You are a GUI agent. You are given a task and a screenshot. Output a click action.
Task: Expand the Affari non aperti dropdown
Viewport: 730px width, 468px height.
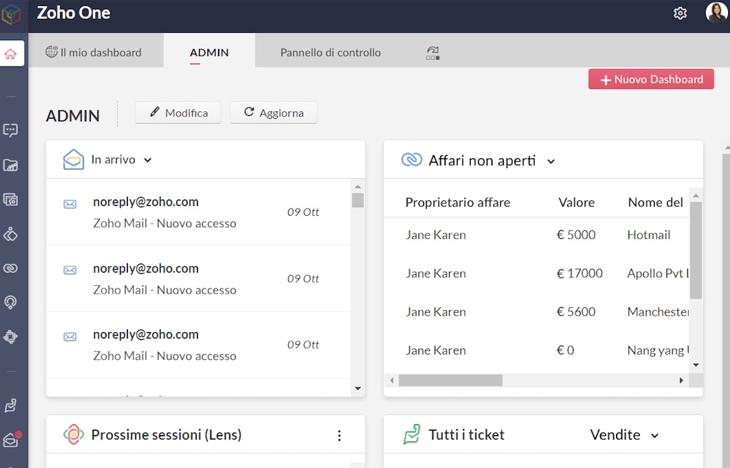[551, 161]
